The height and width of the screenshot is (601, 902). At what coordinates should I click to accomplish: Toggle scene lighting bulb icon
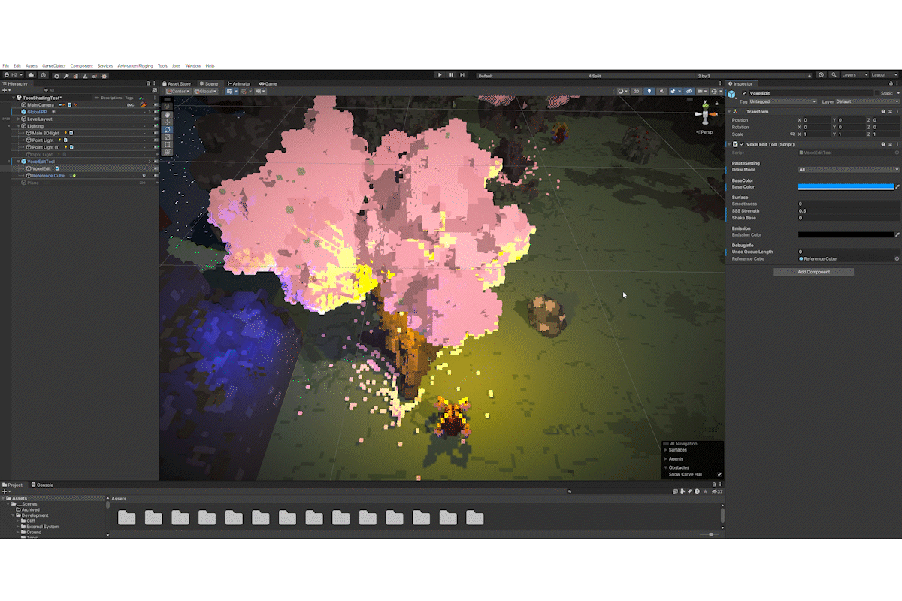[x=649, y=91]
